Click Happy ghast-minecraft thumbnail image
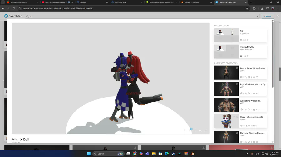Viewport: 281px width, 157px height. point(226,121)
